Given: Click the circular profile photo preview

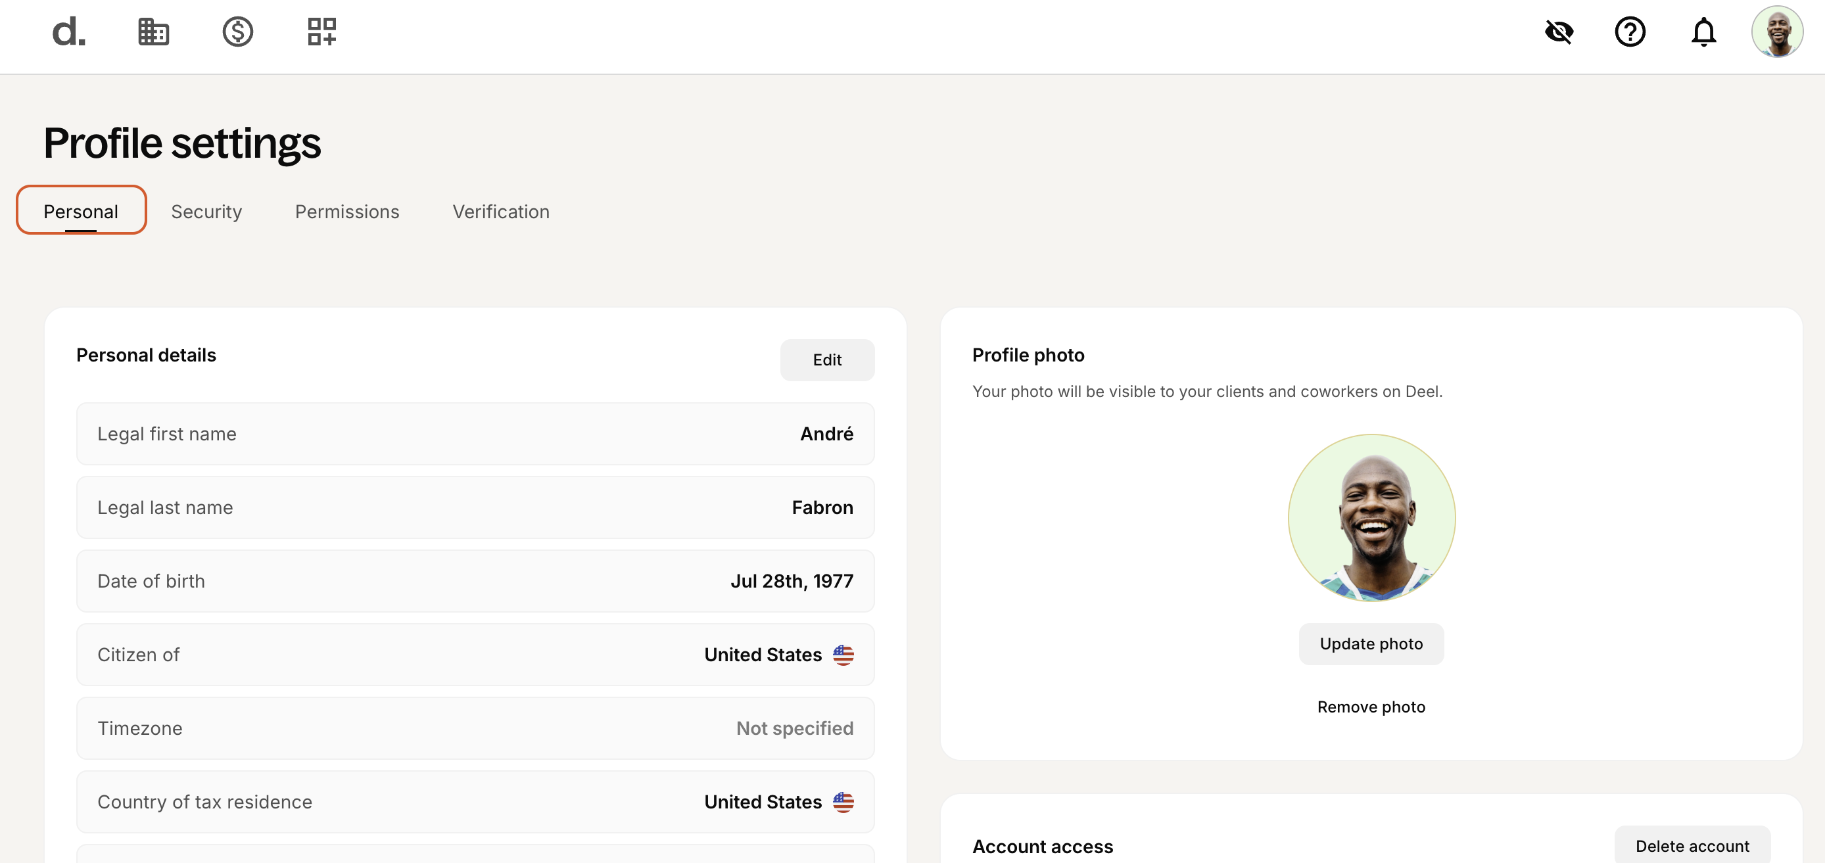Looking at the screenshot, I should tap(1371, 518).
